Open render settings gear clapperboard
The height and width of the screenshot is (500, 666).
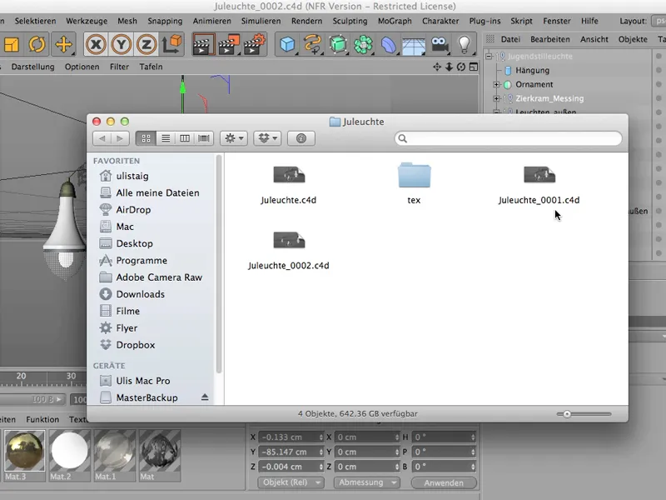point(255,44)
